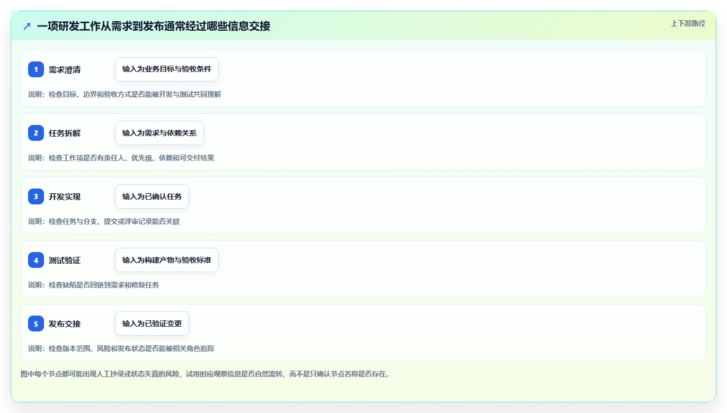Viewport: 727px width, 413px height.
Task: Click step number 1 badge
Action: pos(36,69)
